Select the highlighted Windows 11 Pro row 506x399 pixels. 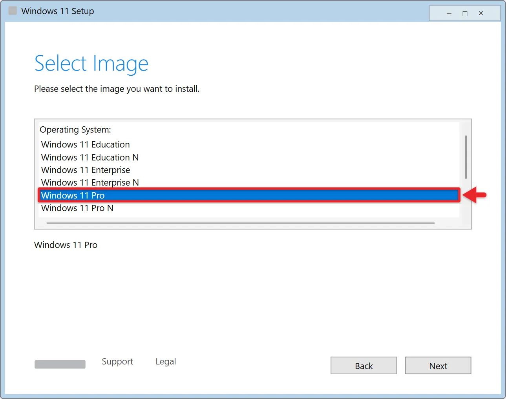click(250, 195)
